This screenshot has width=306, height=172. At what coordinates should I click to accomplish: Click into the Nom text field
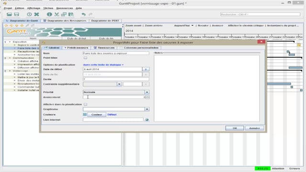pyautogui.click(x=116, y=53)
